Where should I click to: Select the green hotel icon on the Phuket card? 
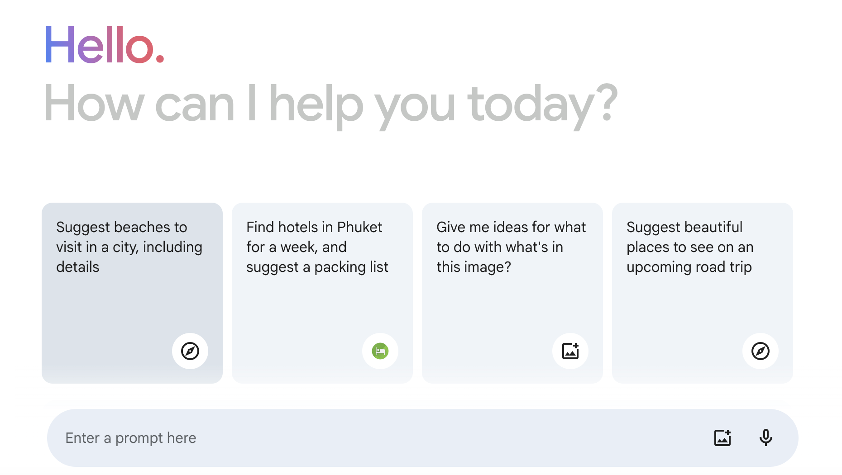[x=380, y=351]
